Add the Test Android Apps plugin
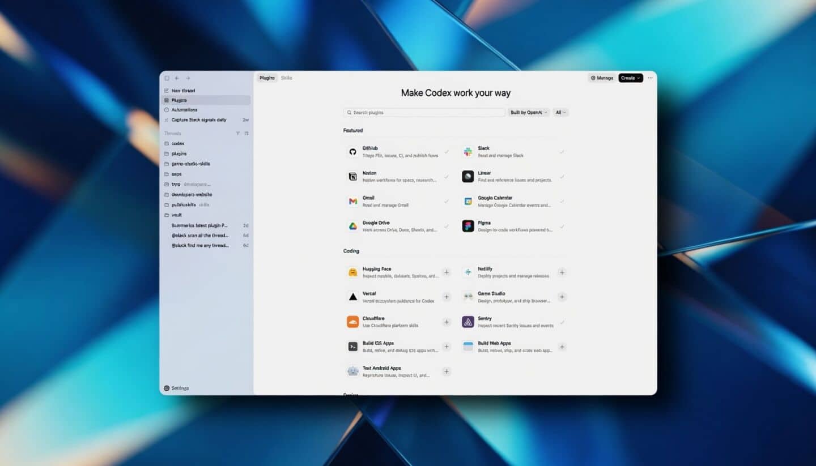 coord(447,371)
